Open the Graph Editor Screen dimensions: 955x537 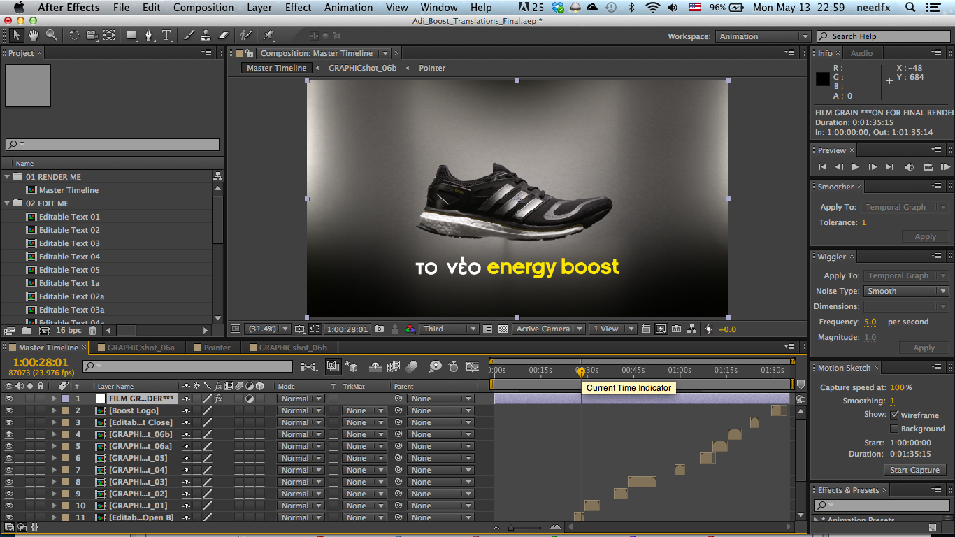click(473, 366)
